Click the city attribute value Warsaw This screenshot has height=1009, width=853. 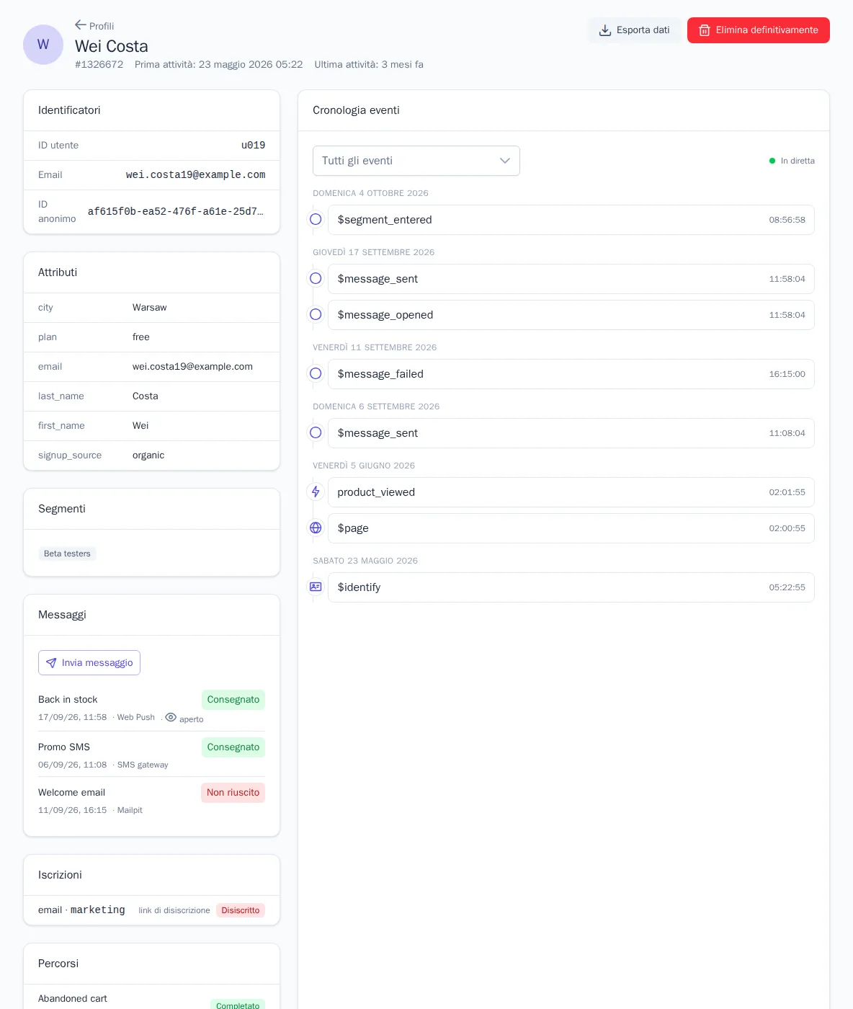[x=150, y=308]
